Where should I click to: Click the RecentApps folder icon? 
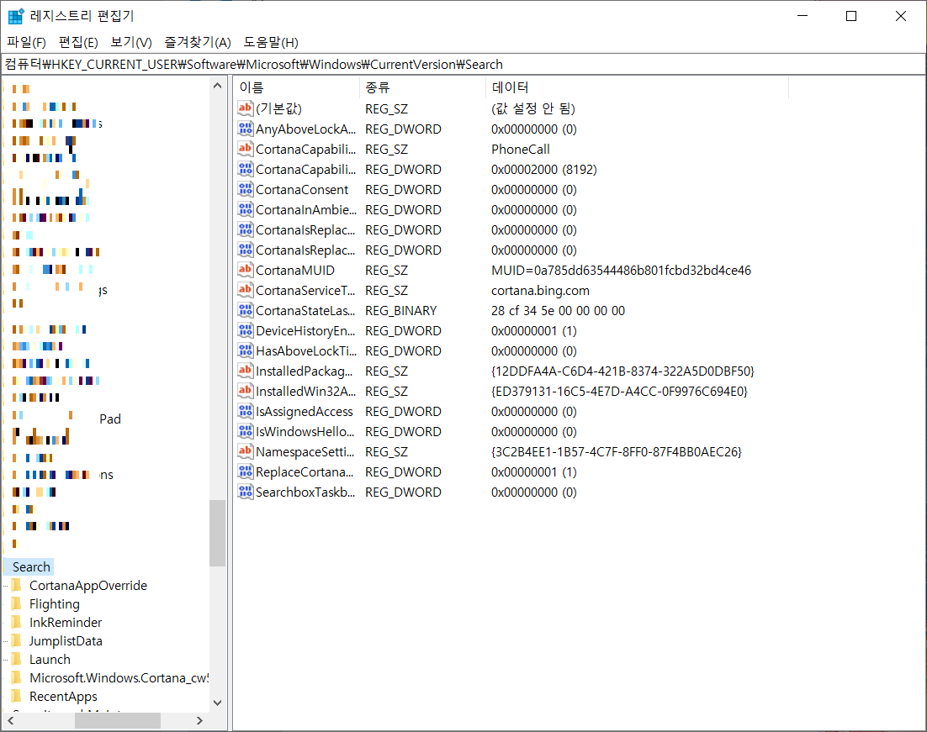tap(17, 696)
